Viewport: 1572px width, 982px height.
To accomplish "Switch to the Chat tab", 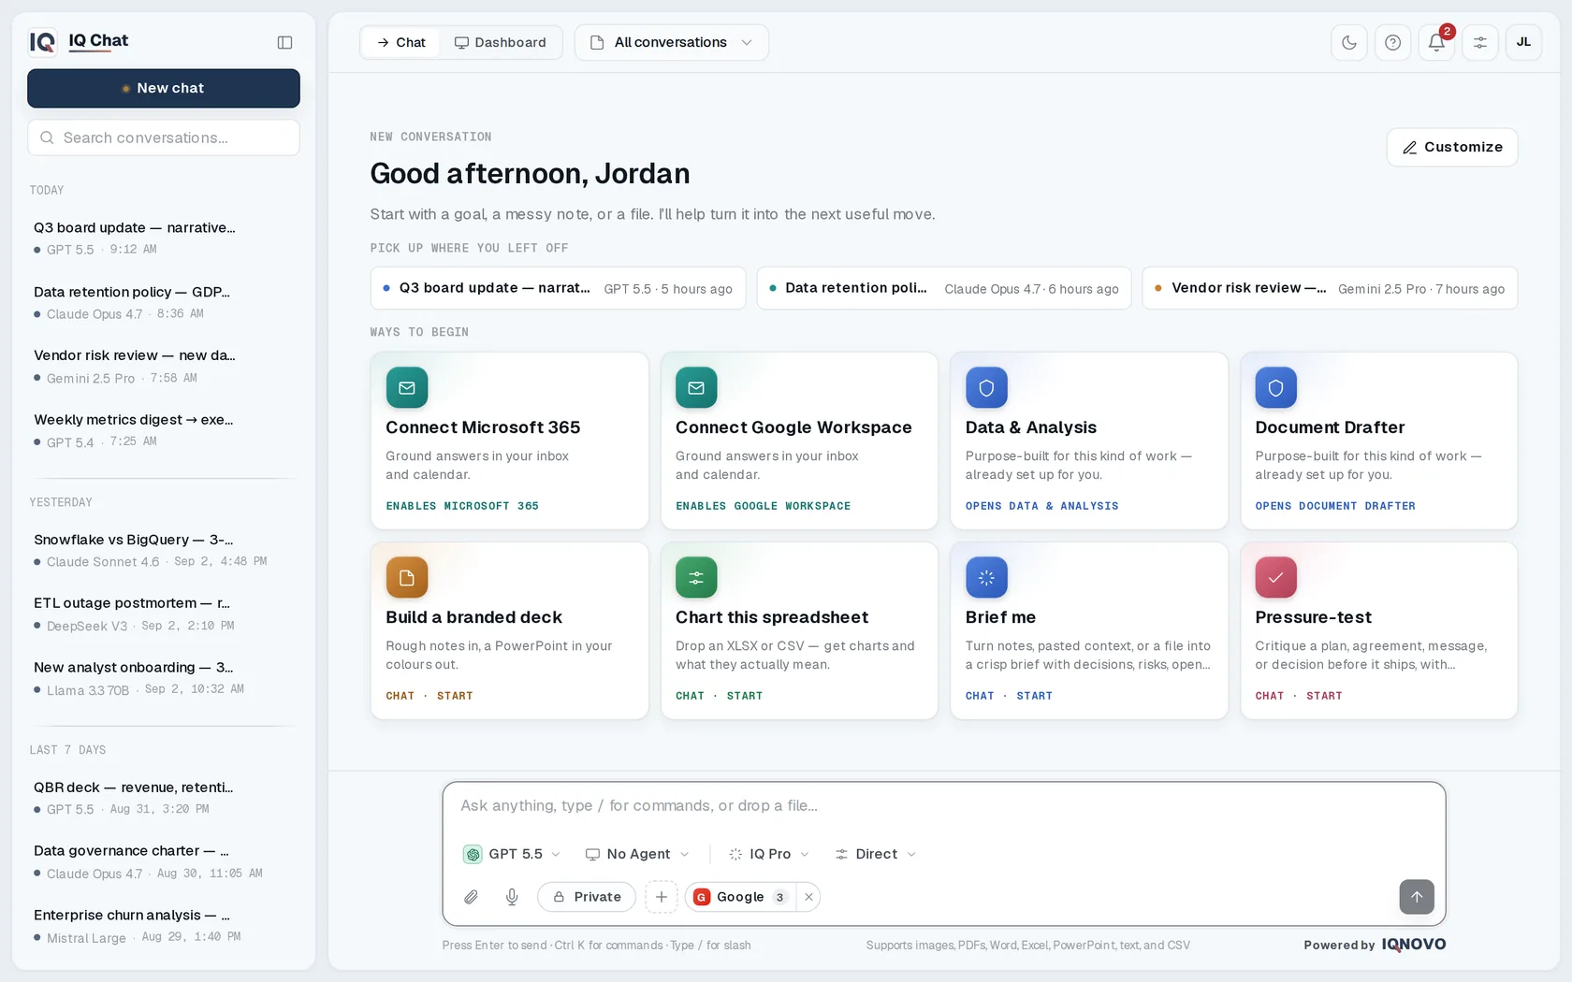I will pos(400,42).
